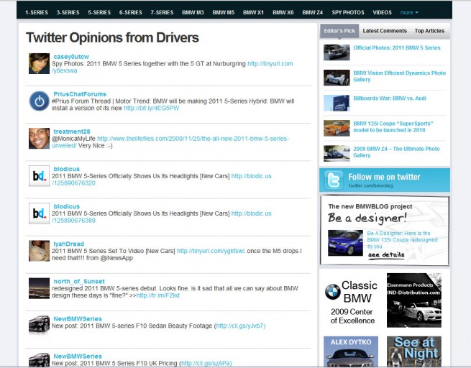Click north_of_Sunset profile avatar
471x368 pixels.
[x=39, y=288]
